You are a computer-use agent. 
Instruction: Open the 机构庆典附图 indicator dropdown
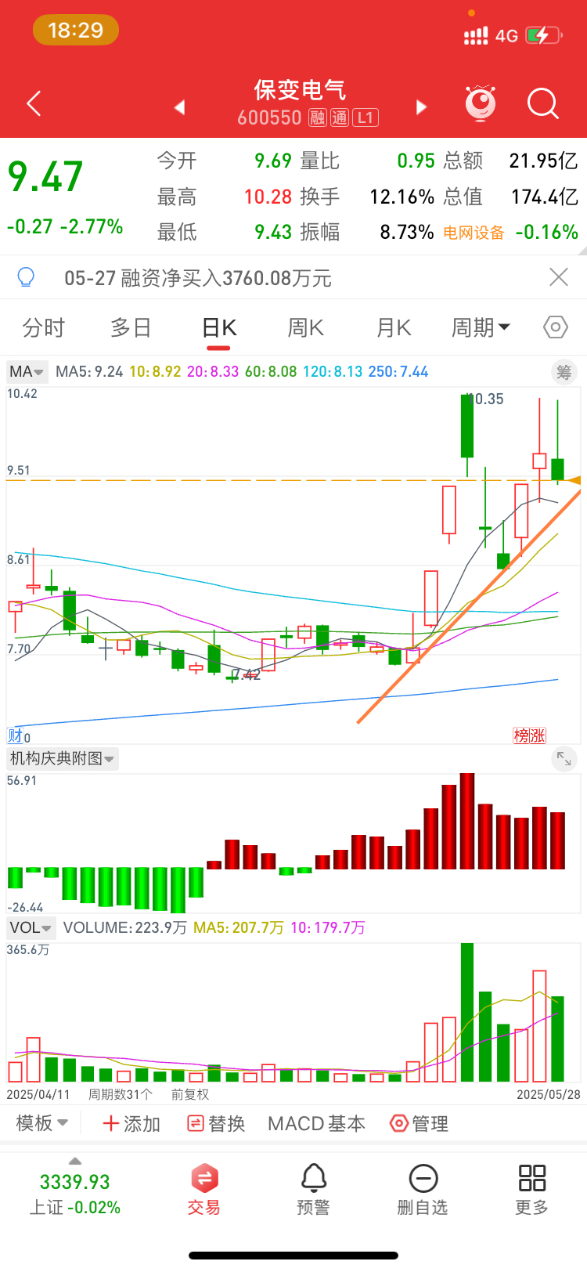[63, 758]
